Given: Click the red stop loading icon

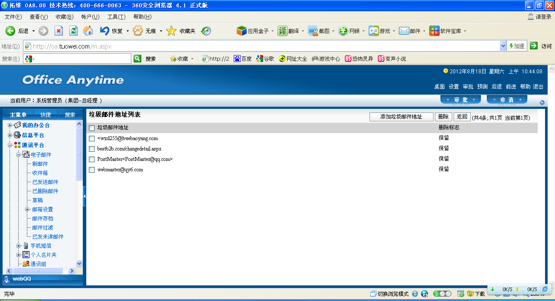Looking at the screenshot, I should tap(59, 31).
